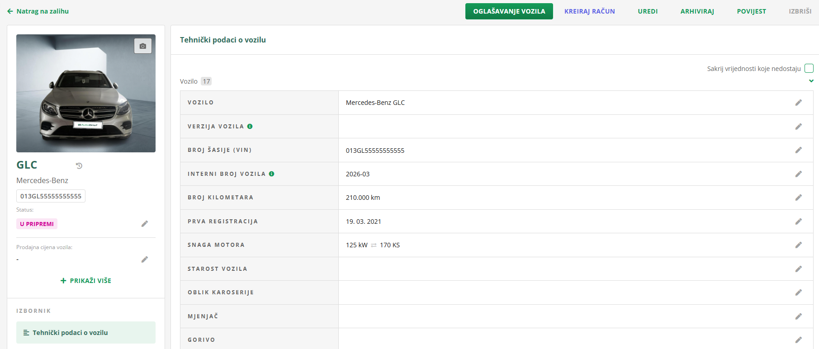Click Kreiraj račun in the top bar

point(590,11)
